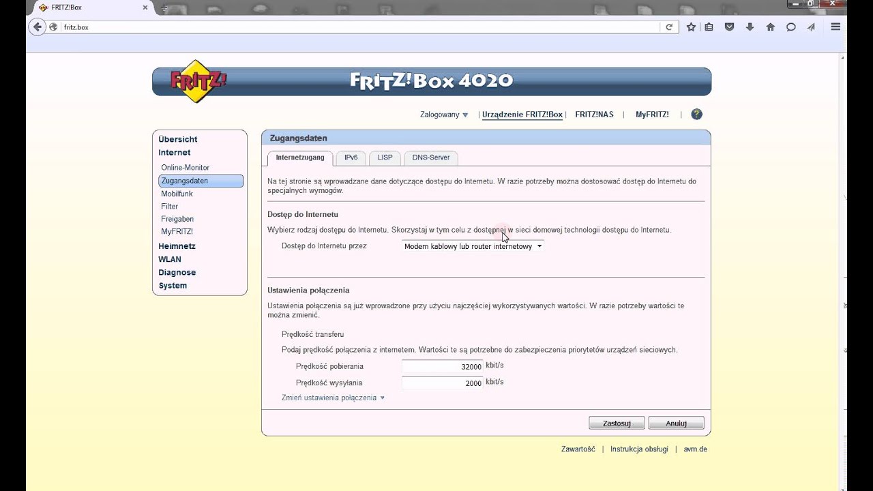Select Zugangsdaten in the sidebar

click(x=201, y=181)
